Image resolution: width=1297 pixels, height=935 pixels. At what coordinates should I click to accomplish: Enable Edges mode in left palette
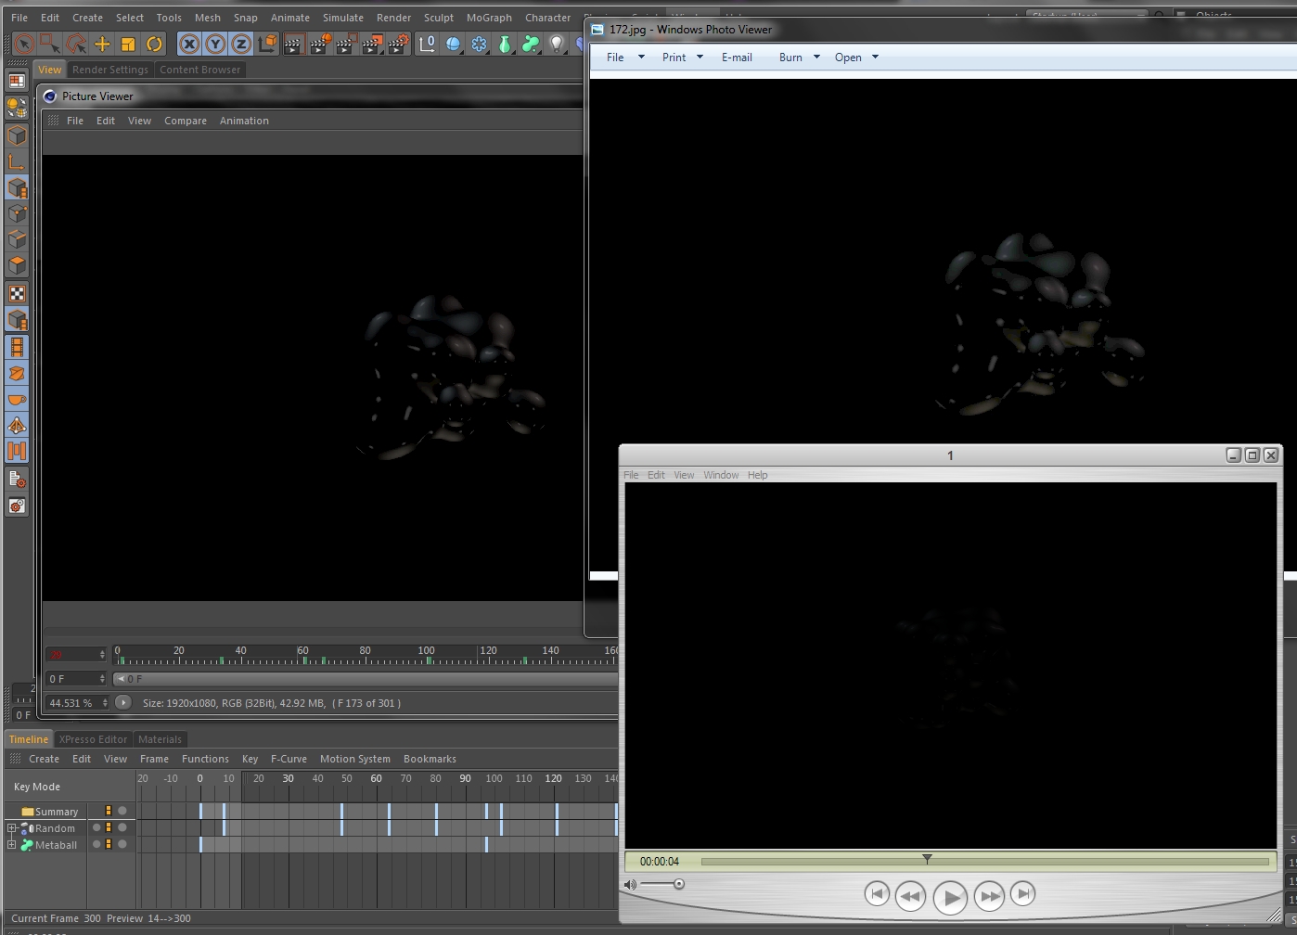click(x=17, y=239)
